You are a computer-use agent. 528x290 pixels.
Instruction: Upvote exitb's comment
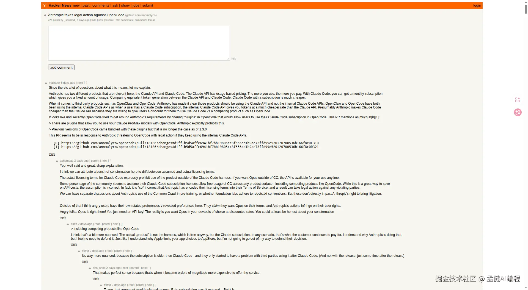(x=68, y=224)
